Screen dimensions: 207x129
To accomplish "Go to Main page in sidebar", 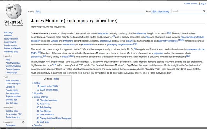I will point(8,32).
